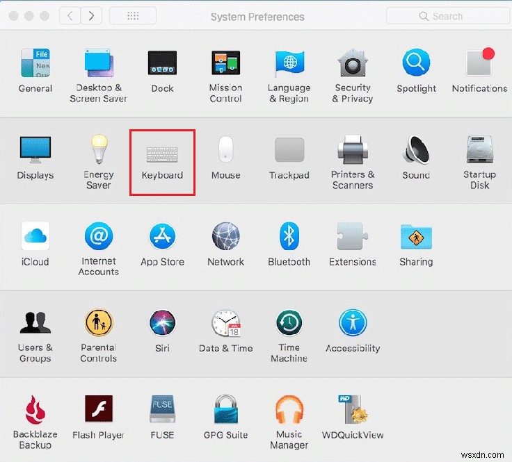Click the forward navigation arrow
This screenshot has height=462, width=512.
(x=91, y=16)
